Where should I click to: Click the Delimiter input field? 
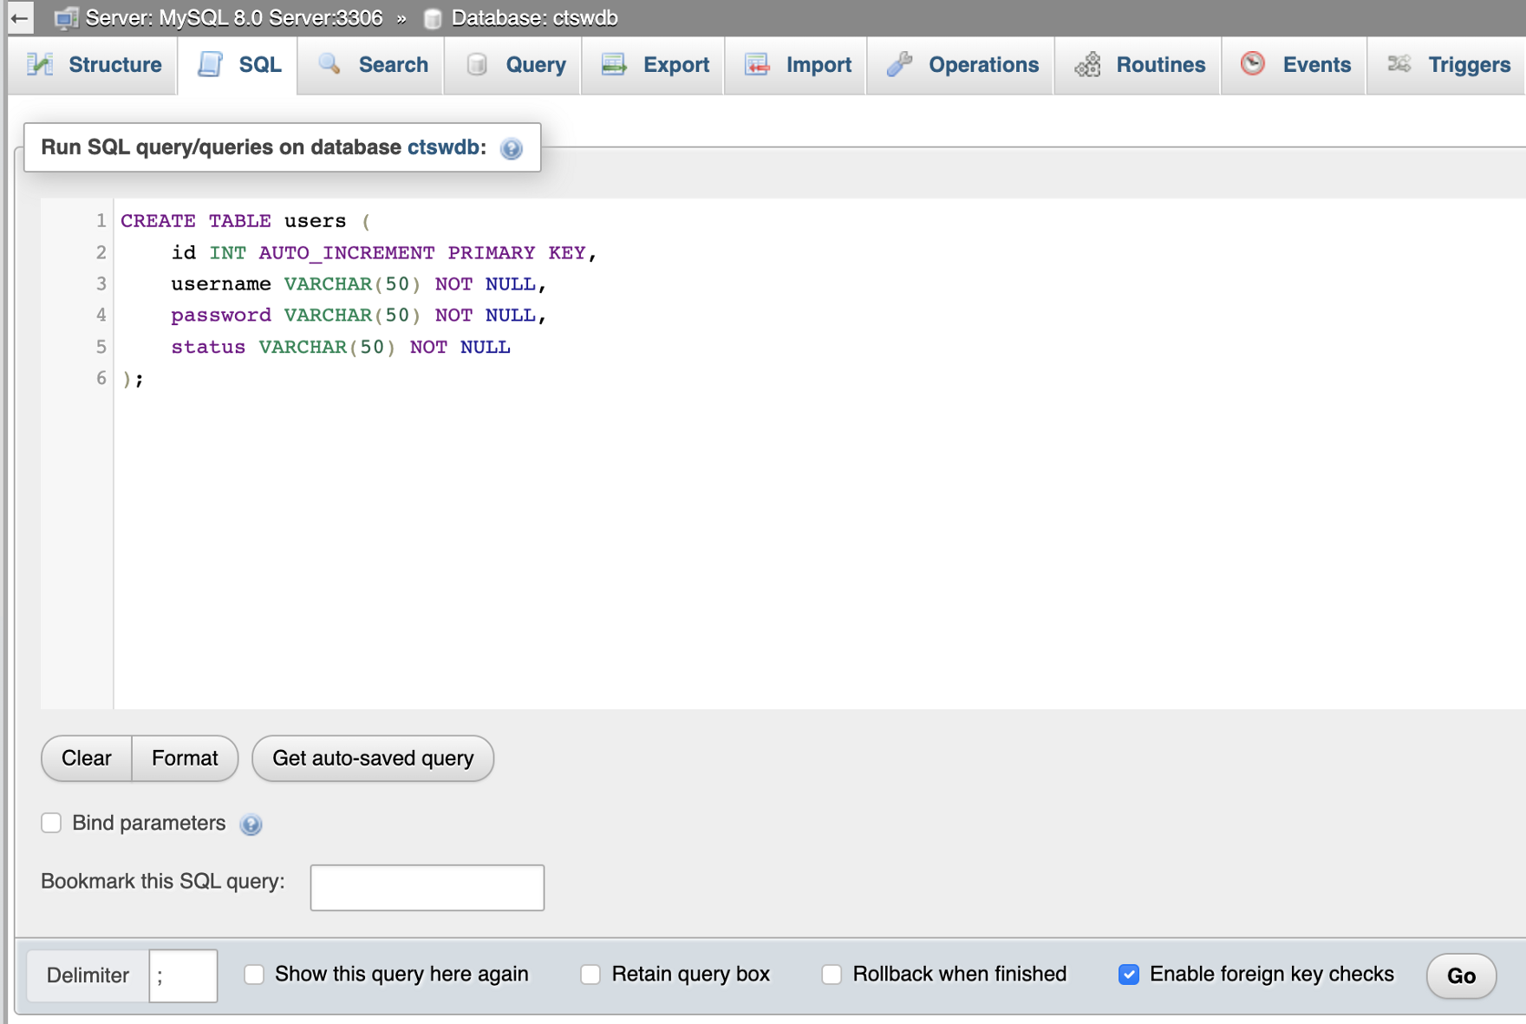tap(183, 975)
